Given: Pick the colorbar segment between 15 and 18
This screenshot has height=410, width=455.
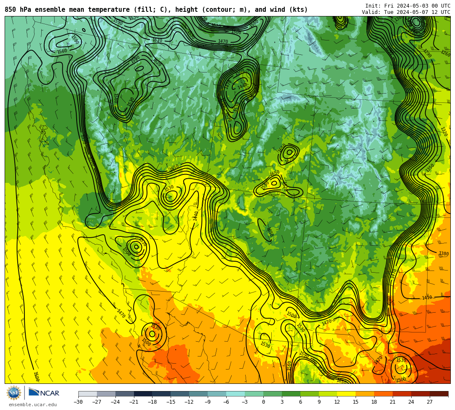Looking at the screenshot, I should 365,394.
